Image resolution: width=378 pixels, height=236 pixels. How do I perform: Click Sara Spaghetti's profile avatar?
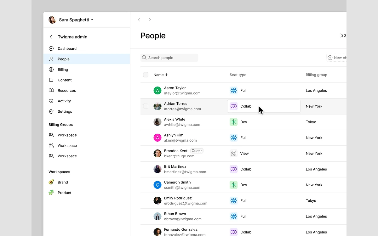coord(52,20)
